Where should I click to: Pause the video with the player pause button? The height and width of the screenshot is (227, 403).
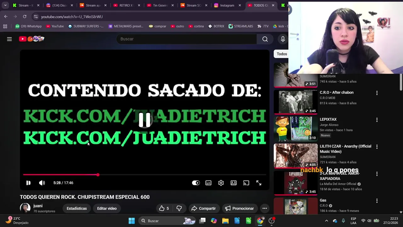(x=28, y=183)
